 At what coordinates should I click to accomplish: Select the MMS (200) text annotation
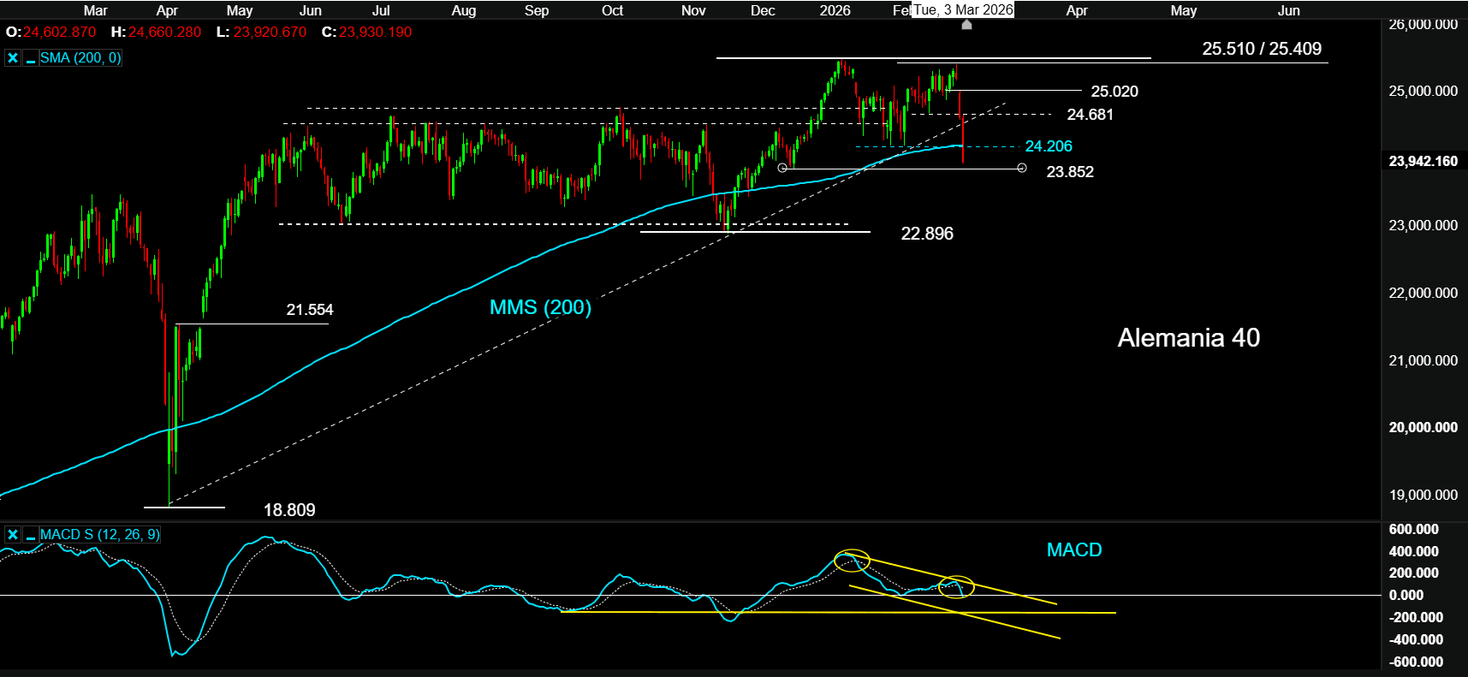click(540, 307)
